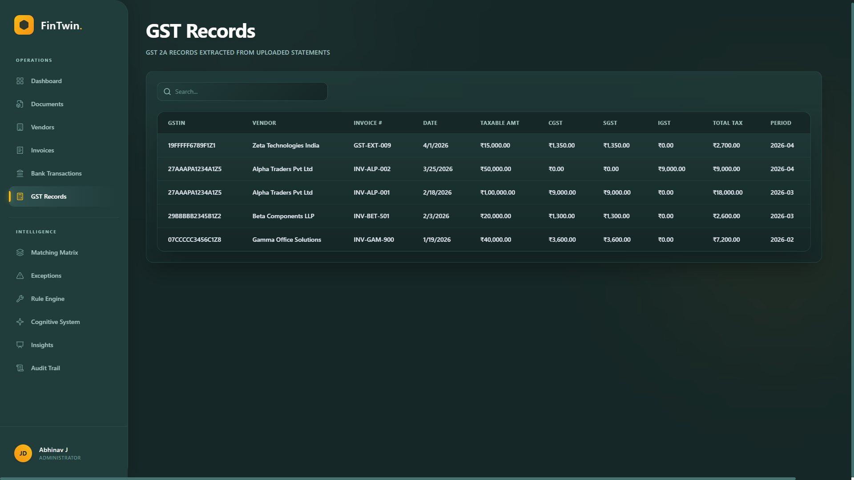The width and height of the screenshot is (854, 480).
Task: Click the JD user avatar
Action: tap(23, 453)
